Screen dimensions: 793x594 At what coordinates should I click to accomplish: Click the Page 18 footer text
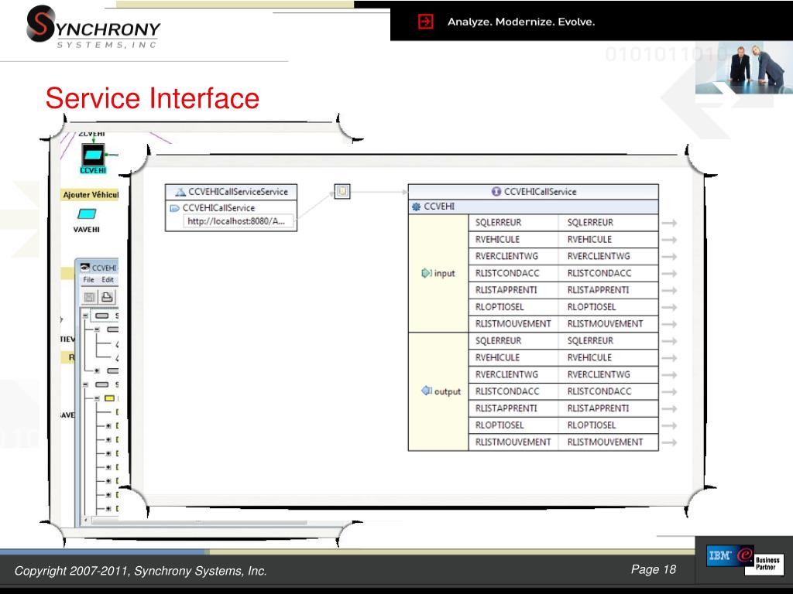click(x=653, y=570)
